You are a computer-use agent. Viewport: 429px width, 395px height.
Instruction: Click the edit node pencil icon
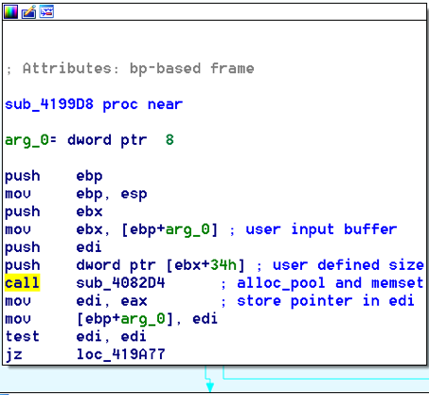point(28,12)
